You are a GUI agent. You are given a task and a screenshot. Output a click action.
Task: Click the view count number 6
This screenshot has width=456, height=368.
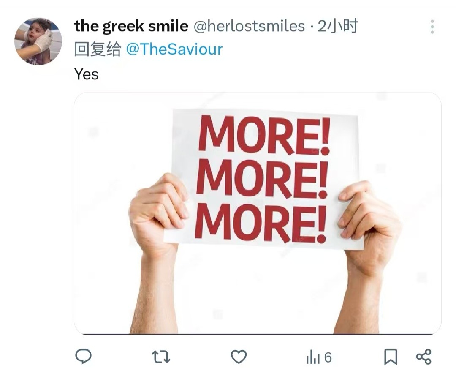click(x=328, y=357)
